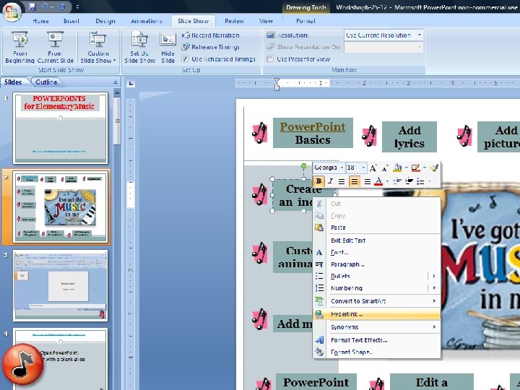Image resolution: width=520 pixels, height=390 pixels.
Task: Click the shape outline pencil icon
Action: 415,168
